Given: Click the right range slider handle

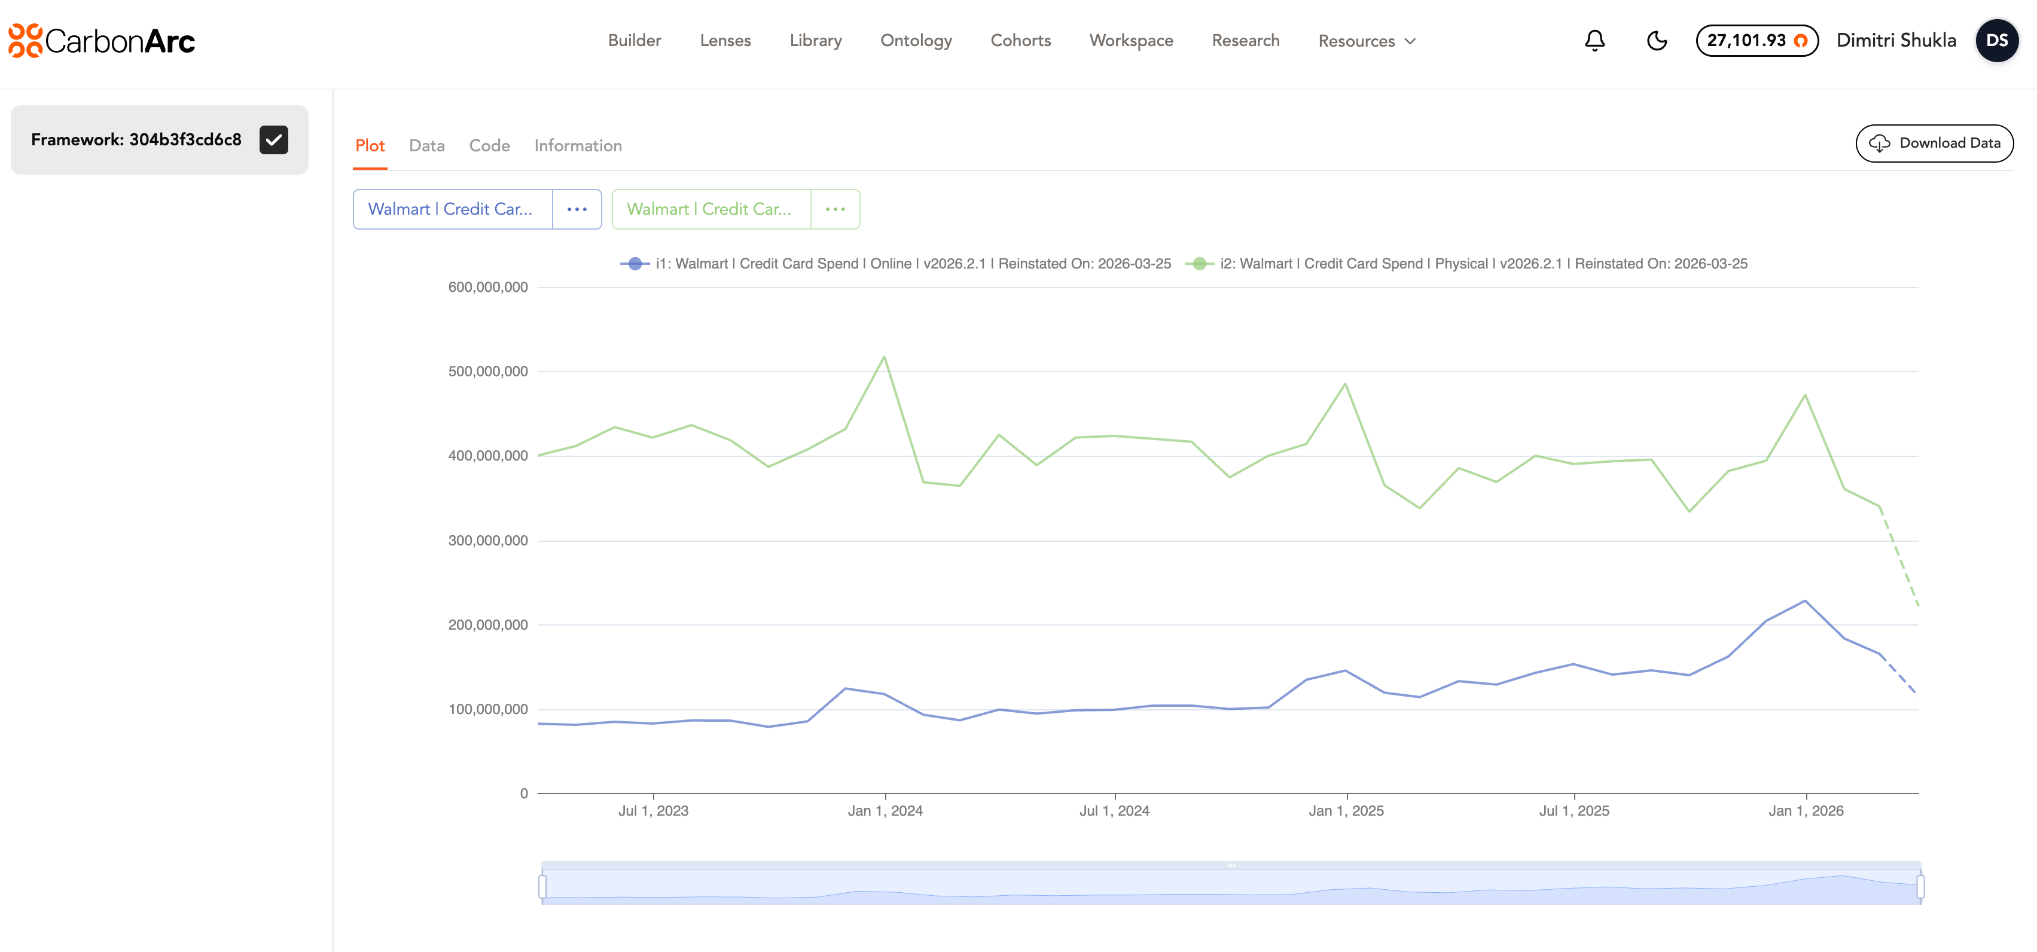Looking at the screenshot, I should click(x=1920, y=886).
